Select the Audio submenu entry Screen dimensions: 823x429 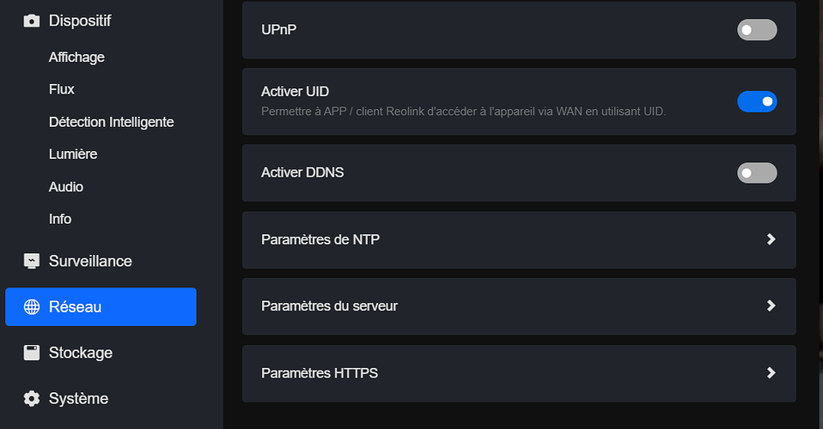coord(66,187)
